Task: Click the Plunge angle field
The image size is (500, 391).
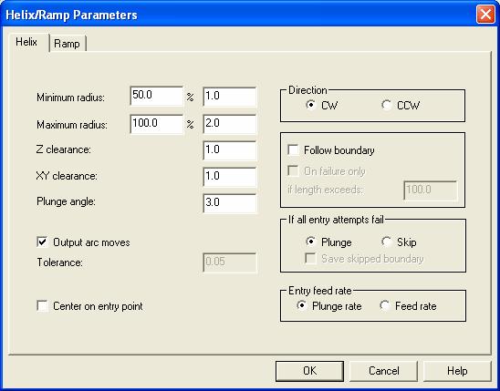Action: [230, 203]
